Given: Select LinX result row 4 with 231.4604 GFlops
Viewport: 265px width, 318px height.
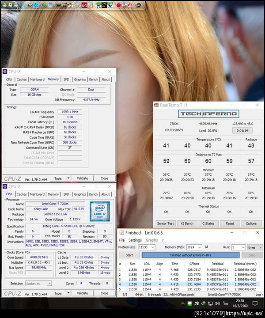Looking at the screenshot, I should pyautogui.click(x=189, y=284).
